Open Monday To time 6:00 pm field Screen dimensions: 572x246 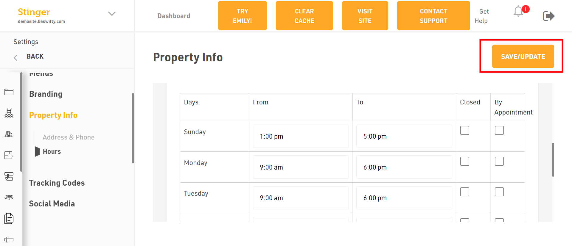(x=404, y=167)
